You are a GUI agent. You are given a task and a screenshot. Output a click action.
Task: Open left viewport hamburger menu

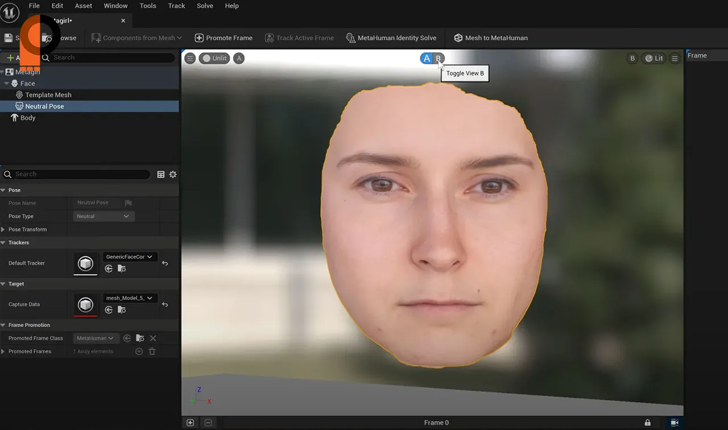(x=190, y=58)
